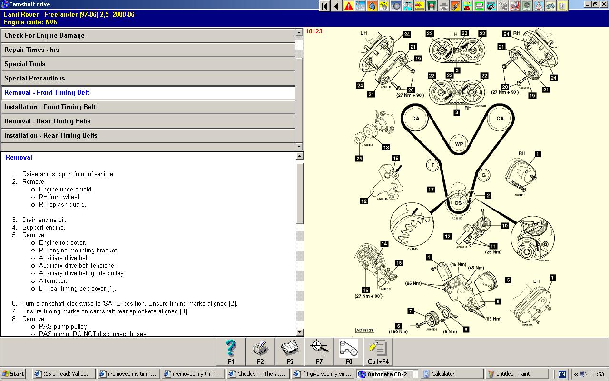609x381 pixels.
Task: Print the page using F2 printer button
Action: click(x=260, y=352)
